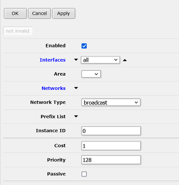The width and height of the screenshot is (179, 185).
Task: Click the chevron inside the Area combo box
Action: tap(96, 74)
